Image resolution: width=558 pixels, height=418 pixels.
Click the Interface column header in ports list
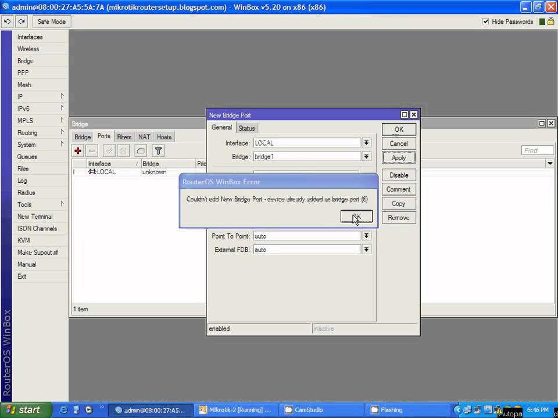pos(113,164)
